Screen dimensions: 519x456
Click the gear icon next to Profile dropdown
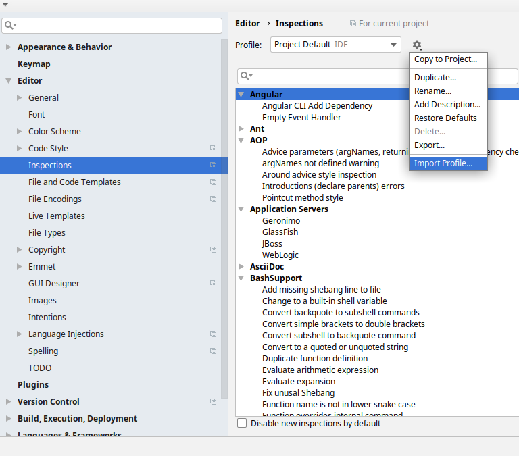click(x=417, y=45)
